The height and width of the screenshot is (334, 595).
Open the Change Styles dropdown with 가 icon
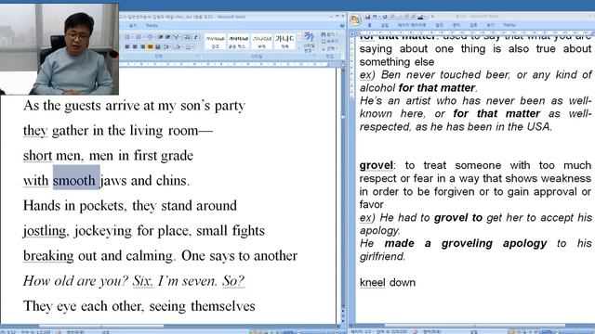(x=310, y=42)
